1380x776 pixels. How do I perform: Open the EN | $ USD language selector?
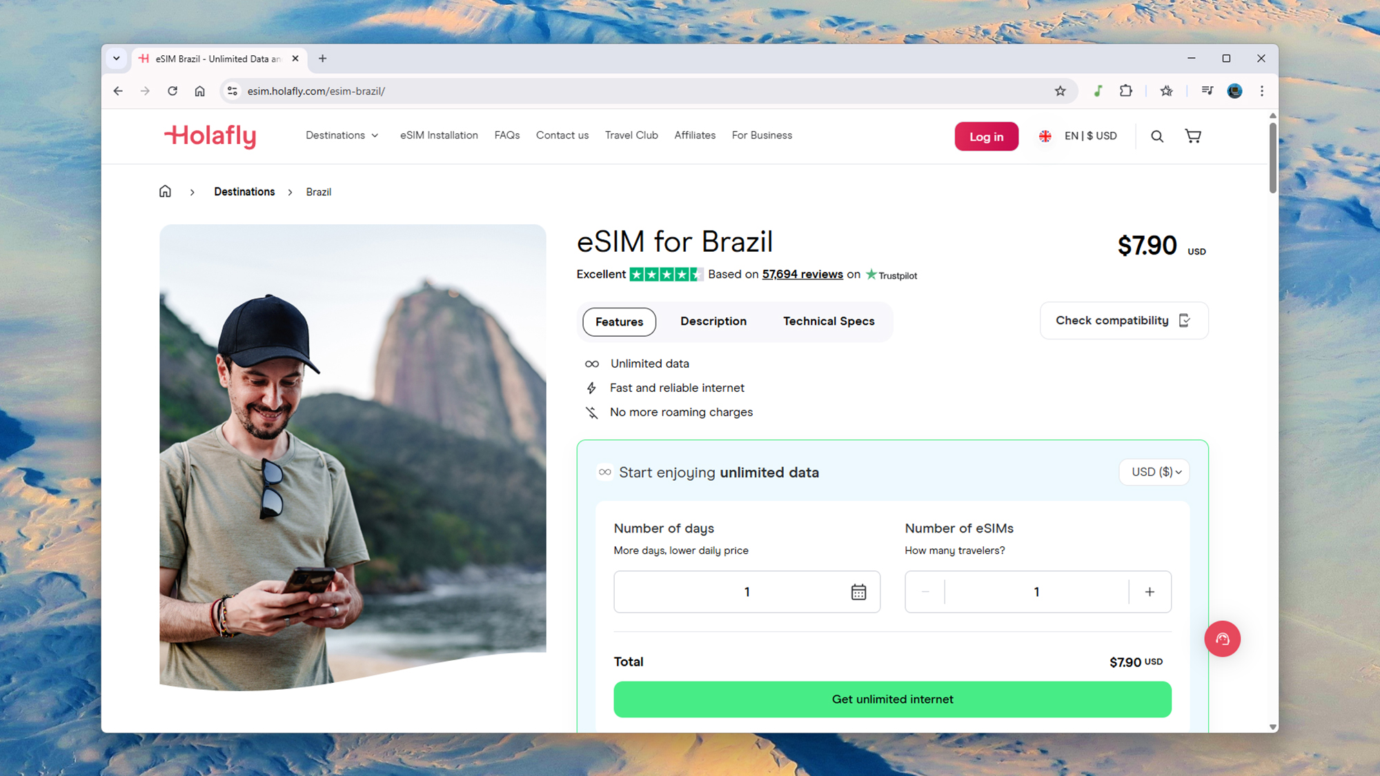point(1078,136)
